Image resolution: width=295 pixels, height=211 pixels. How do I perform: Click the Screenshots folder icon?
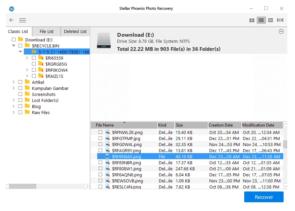27,94
